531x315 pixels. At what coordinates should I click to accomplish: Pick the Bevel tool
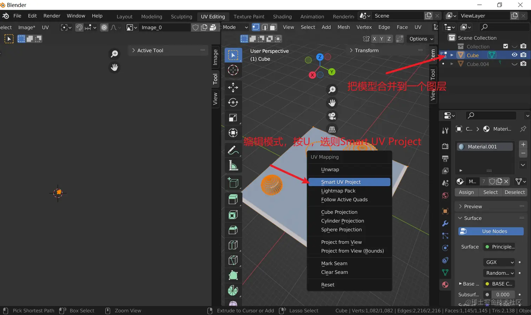pyautogui.click(x=233, y=230)
